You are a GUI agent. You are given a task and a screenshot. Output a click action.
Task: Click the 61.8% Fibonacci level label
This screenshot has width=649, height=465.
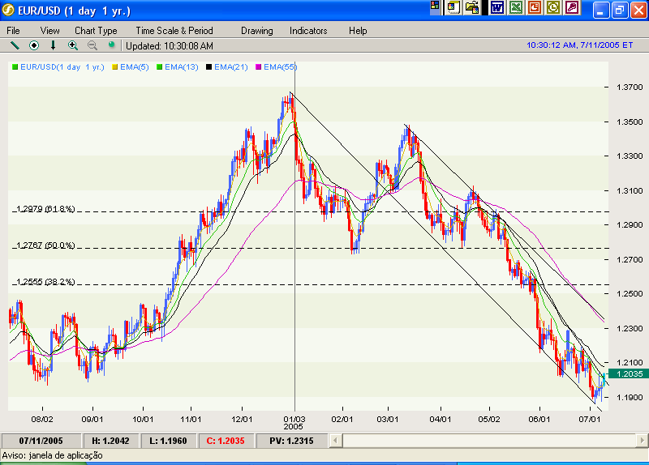tap(45, 209)
